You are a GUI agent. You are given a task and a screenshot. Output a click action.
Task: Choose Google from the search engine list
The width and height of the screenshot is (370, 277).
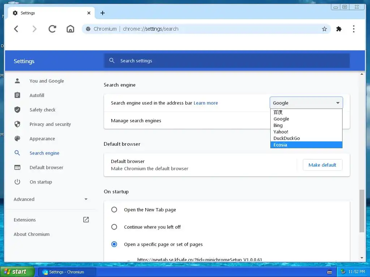coord(306,119)
